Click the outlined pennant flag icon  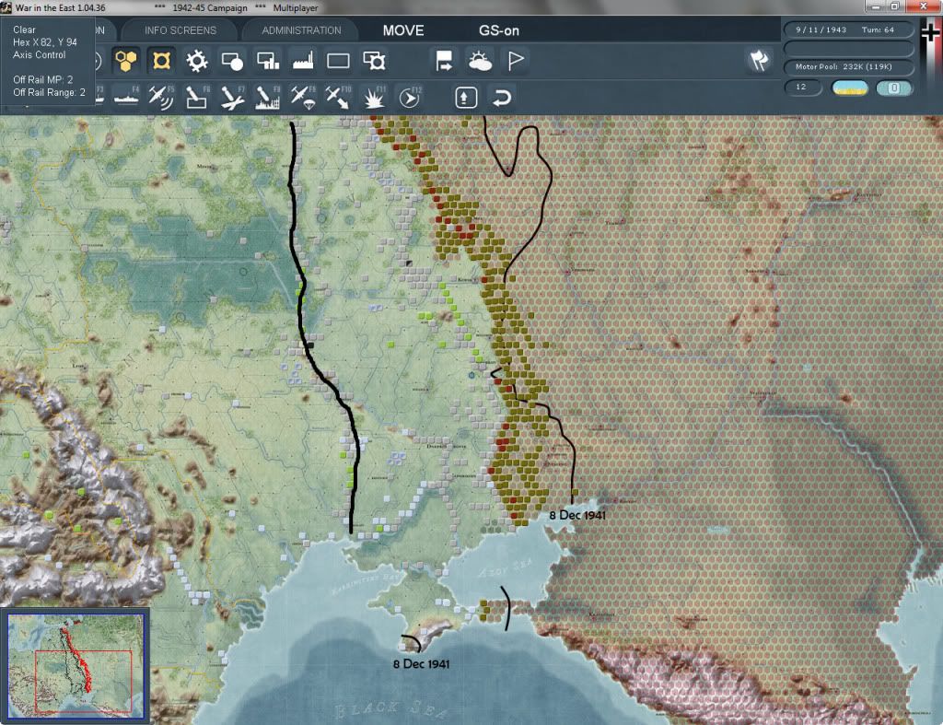[516, 61]
